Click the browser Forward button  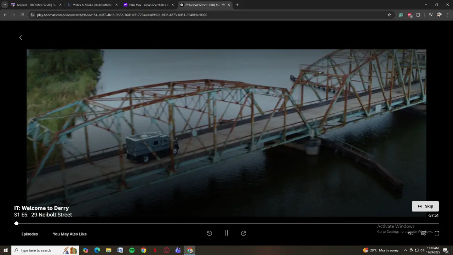click(13, 15)
